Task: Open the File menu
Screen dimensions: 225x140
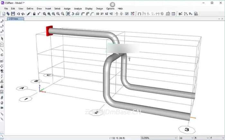Action: coord(6,9)
